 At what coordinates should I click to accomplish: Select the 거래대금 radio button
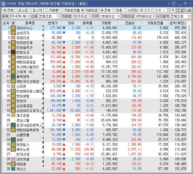pos(83,10)
